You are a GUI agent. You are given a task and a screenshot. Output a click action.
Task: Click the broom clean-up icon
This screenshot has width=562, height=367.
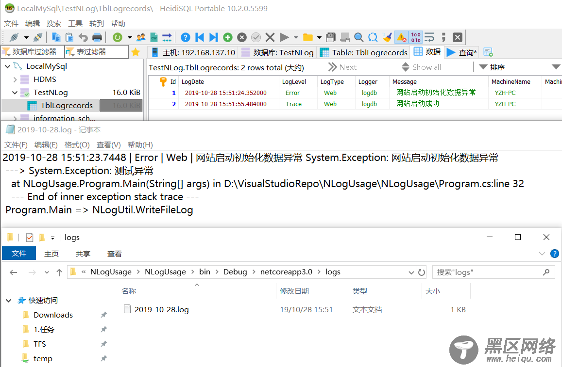coord(387,37)
